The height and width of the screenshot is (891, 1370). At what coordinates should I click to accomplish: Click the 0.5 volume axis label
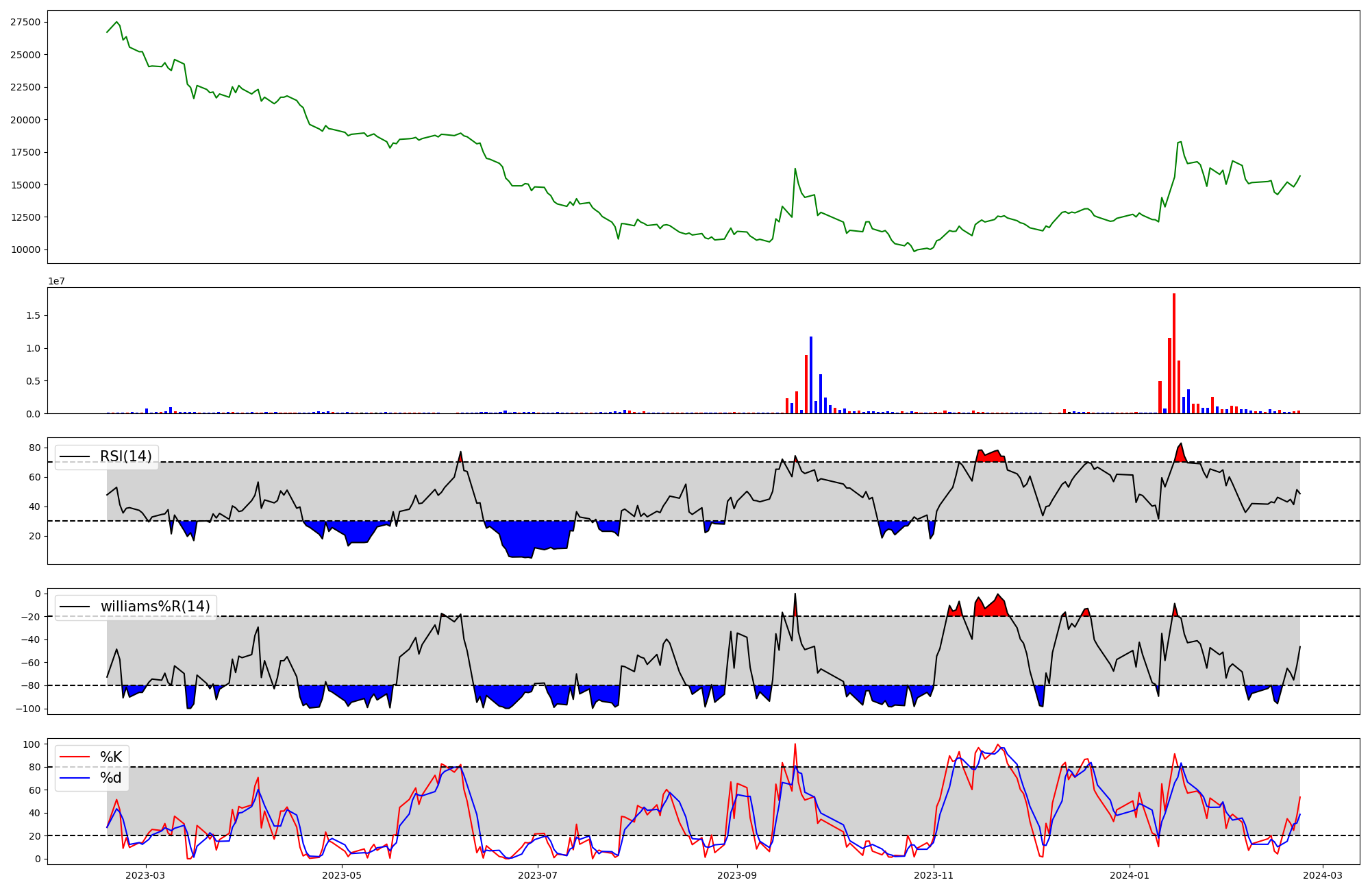[x=33, y=381]
